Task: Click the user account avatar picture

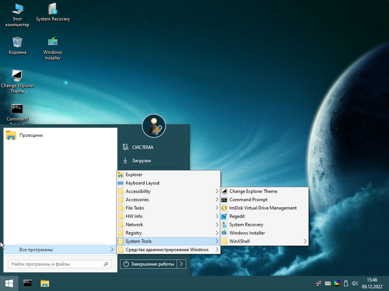Action: [154, 126]
